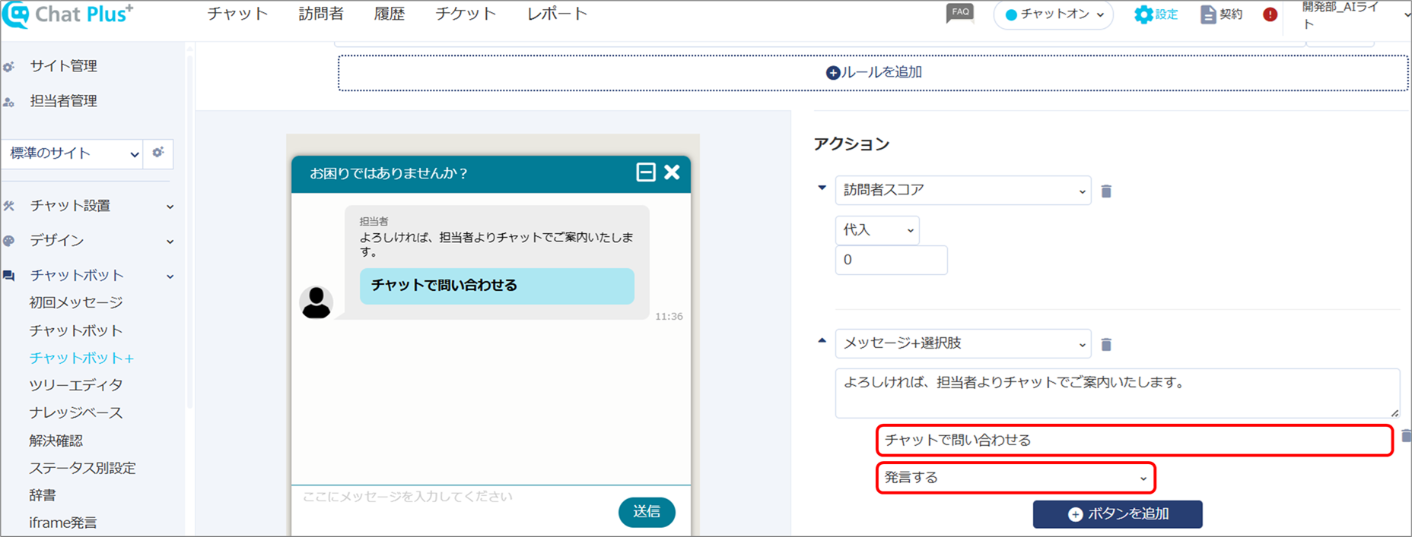Click the score value field showing 0
Image resolution: width=1412 pixels, height=537 pixels.
pyautogui.click(x=891, y=260)
